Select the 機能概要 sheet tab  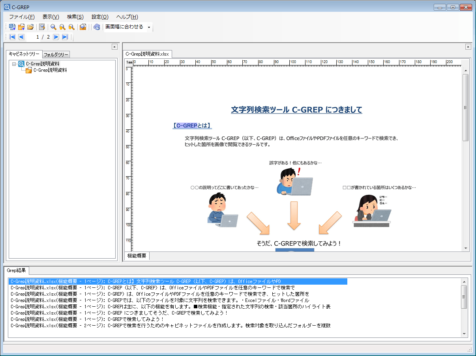(137, 256)
